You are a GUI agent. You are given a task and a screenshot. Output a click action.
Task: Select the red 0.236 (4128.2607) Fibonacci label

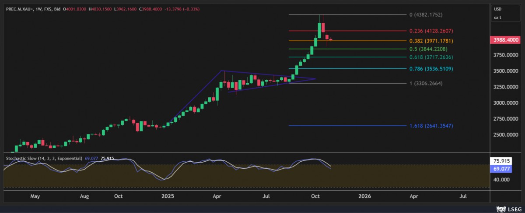430,31
